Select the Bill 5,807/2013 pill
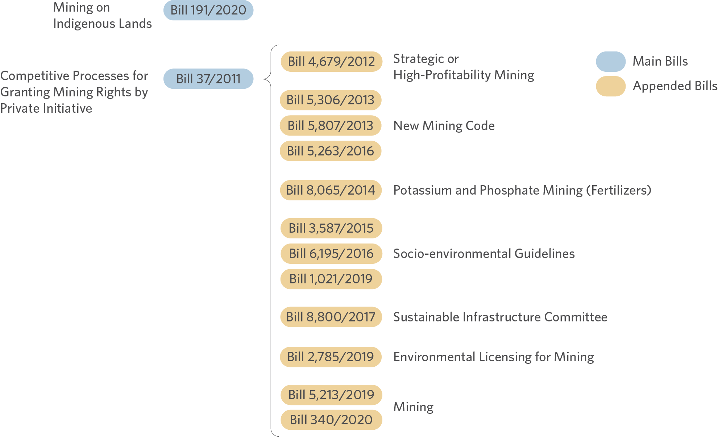Screen dimensions: 718x437 pos(331,125)
